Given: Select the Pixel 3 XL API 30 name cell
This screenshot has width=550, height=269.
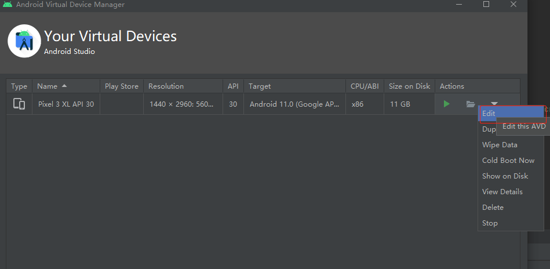Looking at the screenshot, I should click(x=66, y=104).
